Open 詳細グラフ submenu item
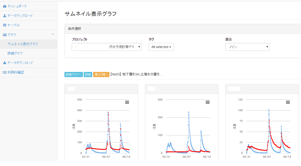This screenshot has width=301, height=166. point(15,53)
